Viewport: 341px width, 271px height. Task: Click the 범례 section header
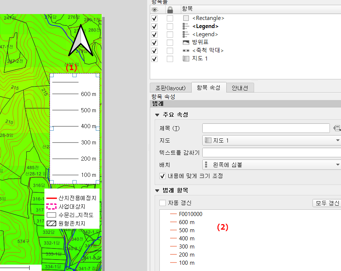point(246,104)
